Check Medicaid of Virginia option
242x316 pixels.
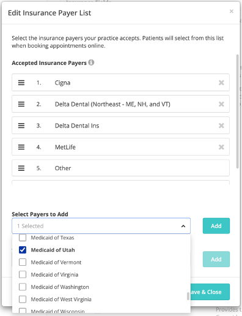pyautogui.click(x=23, y=274)
